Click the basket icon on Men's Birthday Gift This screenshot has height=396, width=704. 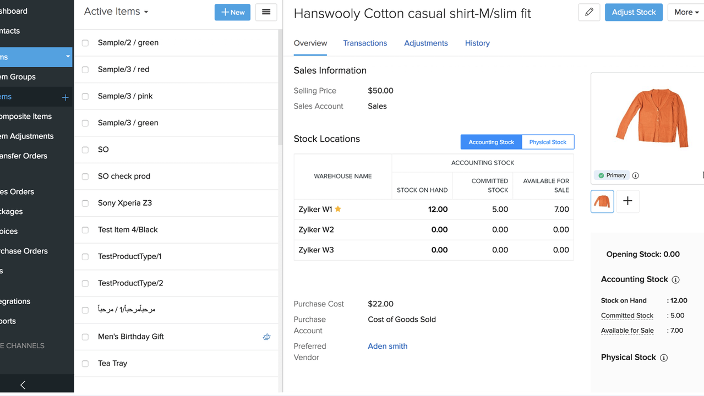coord(266,337)
